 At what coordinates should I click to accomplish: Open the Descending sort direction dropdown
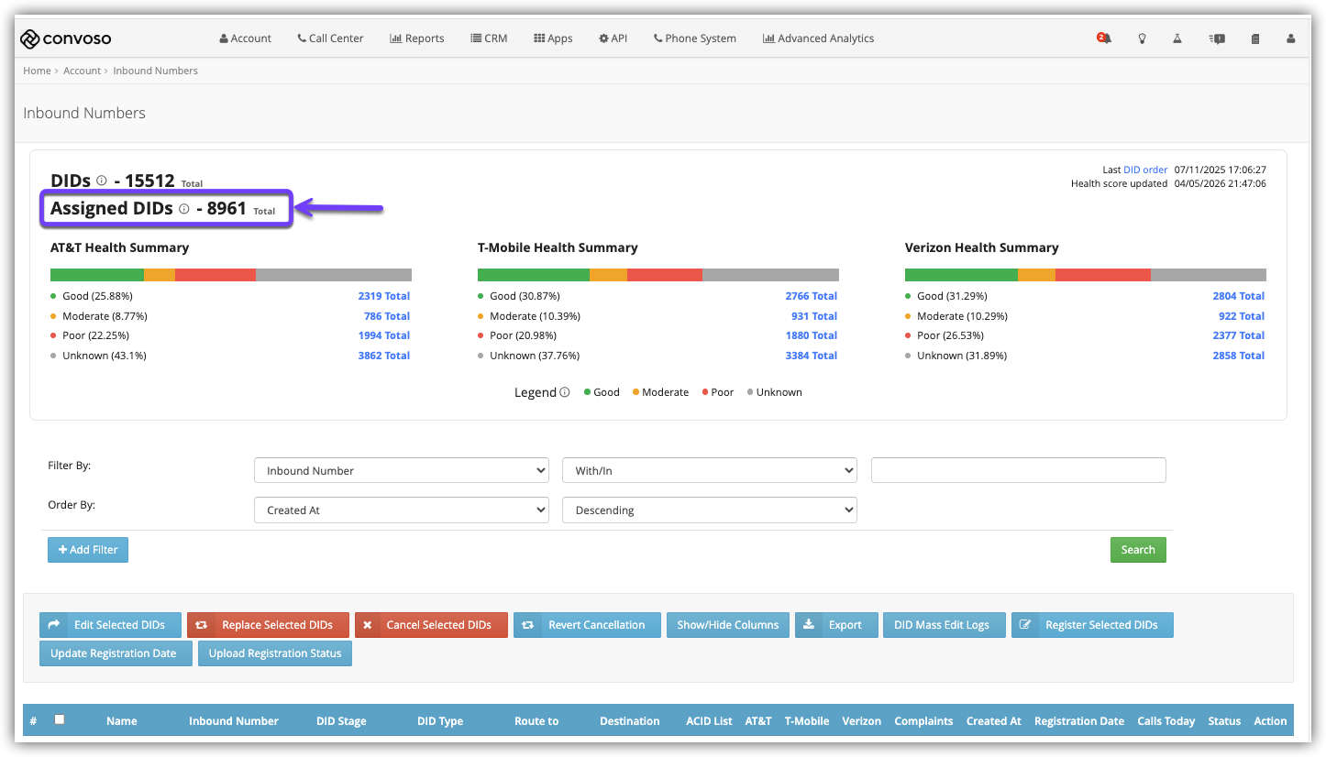point(710,510)
